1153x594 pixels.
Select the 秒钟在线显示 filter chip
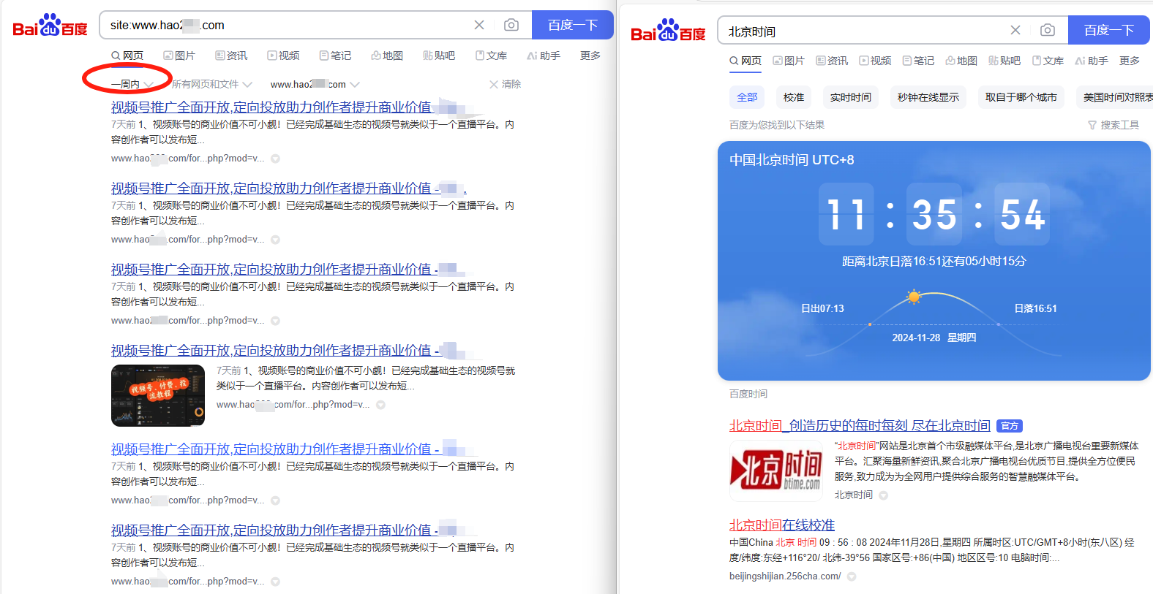pyautogui.click(x=928, y=97)
